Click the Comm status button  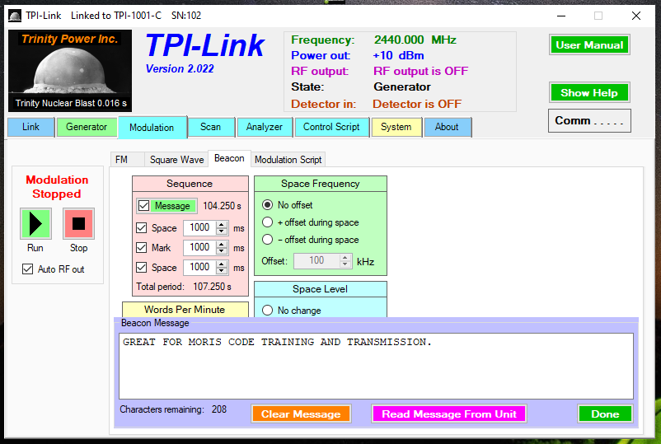pyautogui.click(x=589, y=121)
